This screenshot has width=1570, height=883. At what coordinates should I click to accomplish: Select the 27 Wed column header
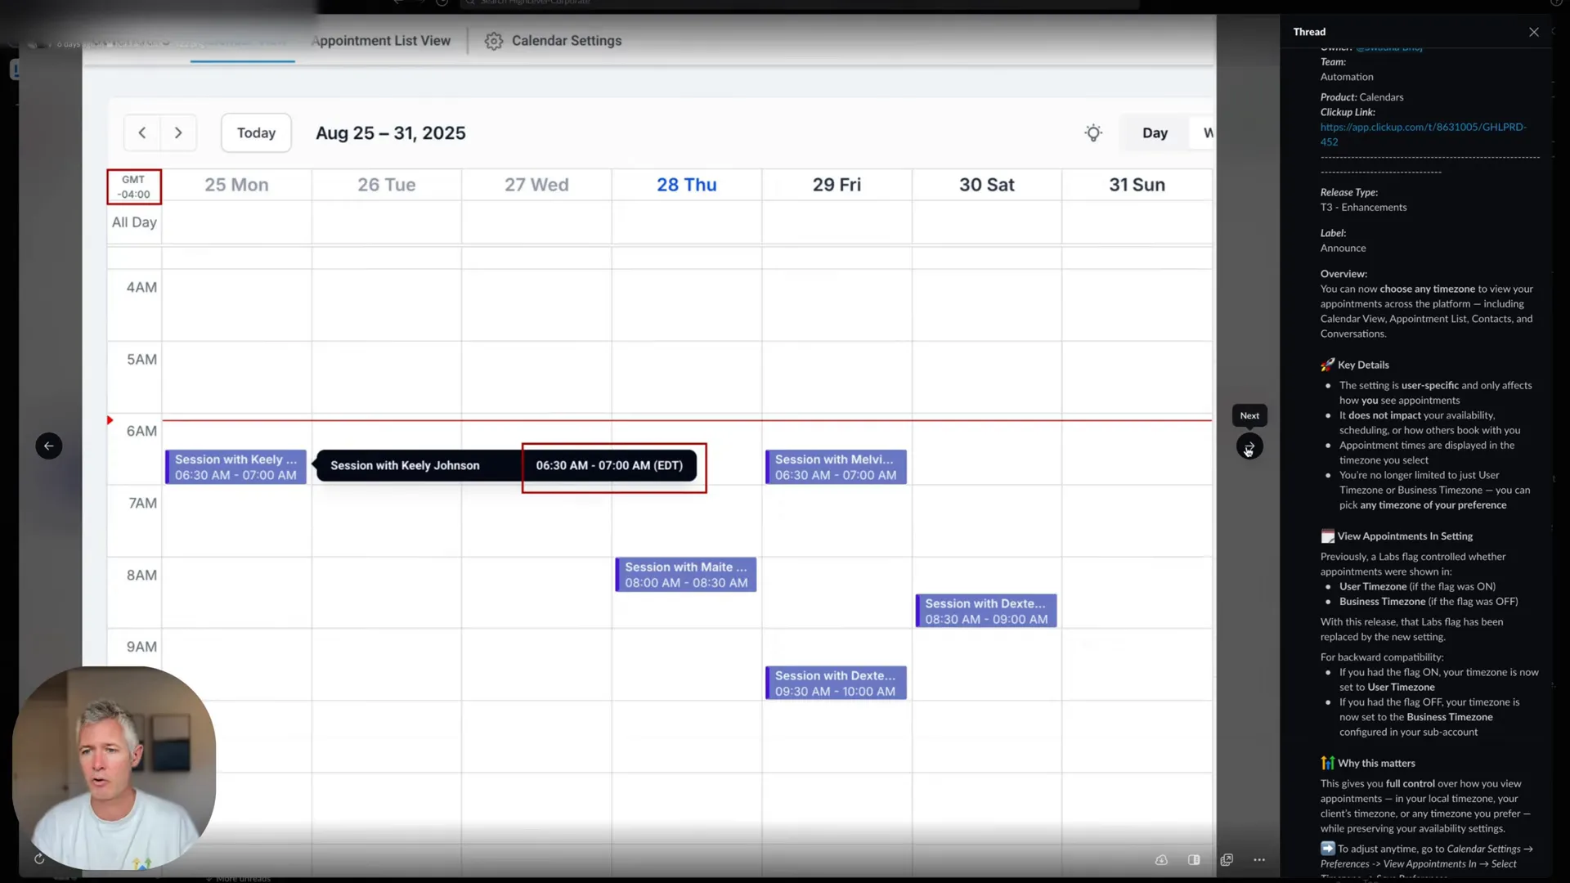point(536,185)
